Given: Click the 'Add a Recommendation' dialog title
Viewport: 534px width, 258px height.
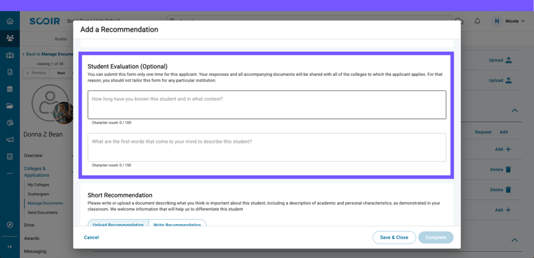Looking at the screenshot, I should [120, 30].
